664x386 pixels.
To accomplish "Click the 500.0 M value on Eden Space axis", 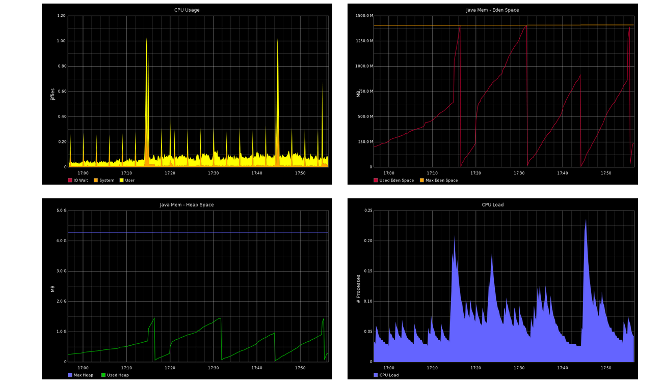I will (x=365, y=116).
